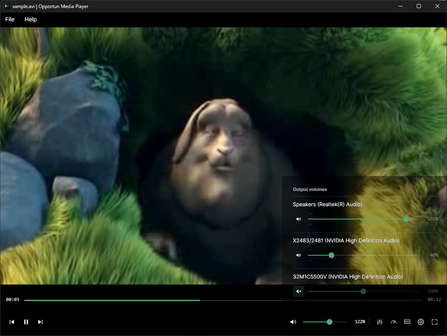Minimize the media player window

click(401, 6)
